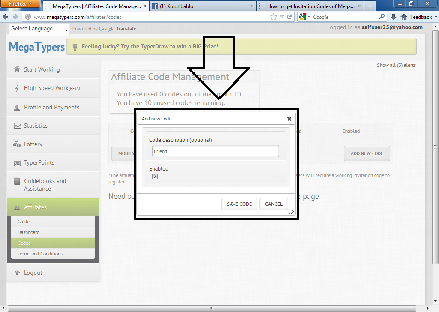Open the Select Language dropdown
439x312 pixels.
(39, 29)
